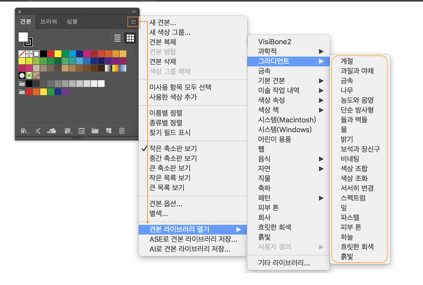Open the Swatches panel hamburger menu

(x=133, y=22)
